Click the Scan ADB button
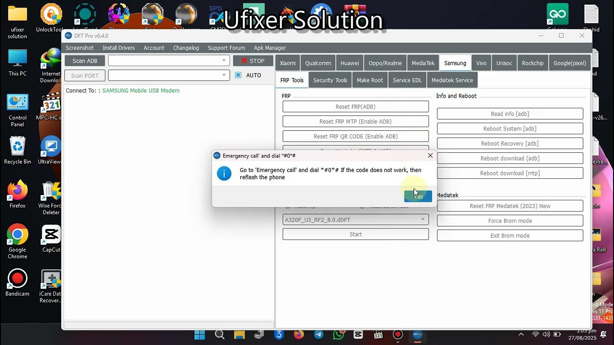The image size is (614, 345). [x=84, y=61]
